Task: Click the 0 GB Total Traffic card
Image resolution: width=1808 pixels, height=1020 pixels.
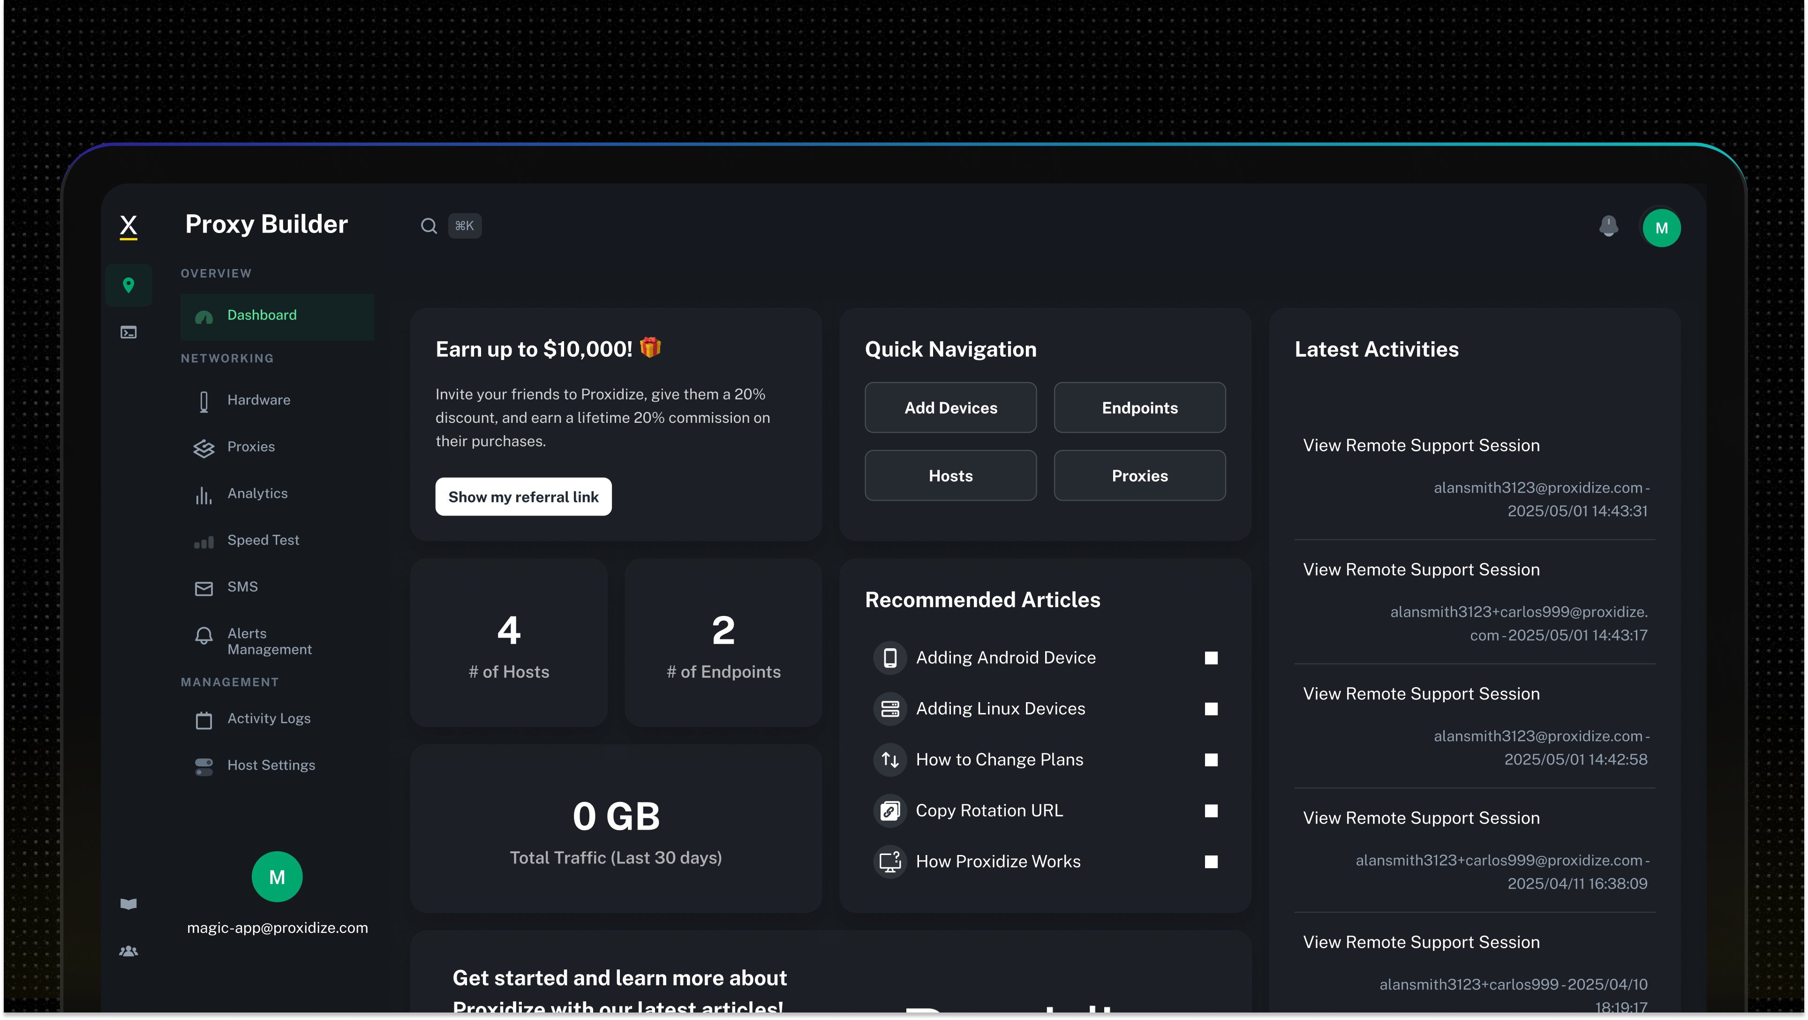Action: pos(616,828)
